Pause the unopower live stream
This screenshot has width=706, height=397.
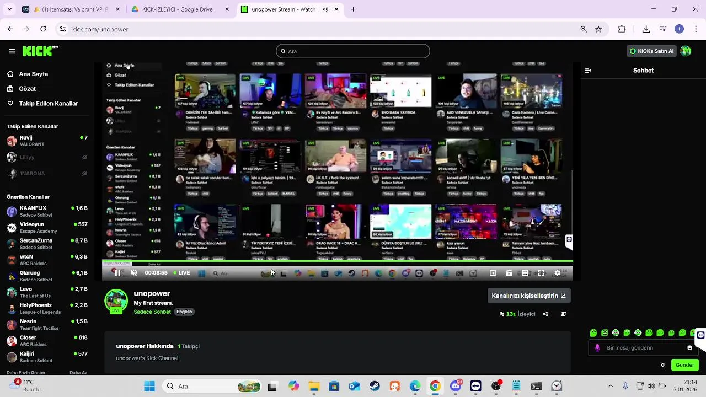117,273
